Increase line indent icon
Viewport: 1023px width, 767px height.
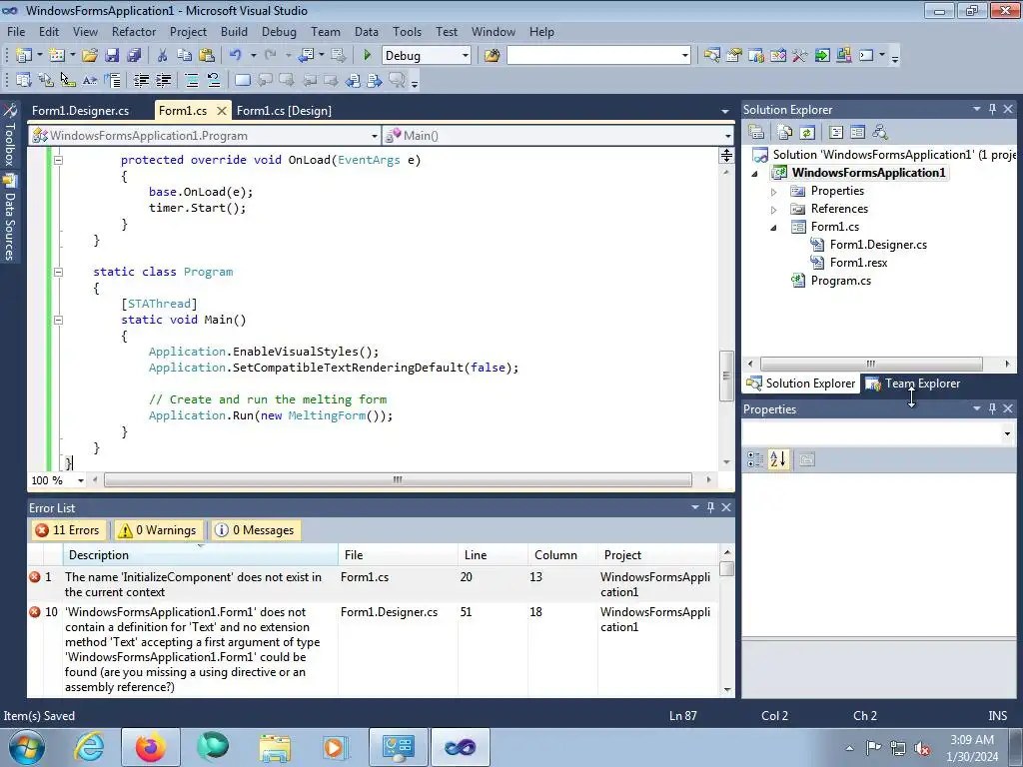pos(163,80)
